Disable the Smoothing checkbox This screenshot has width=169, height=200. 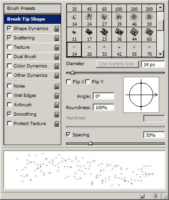[9, 114]
